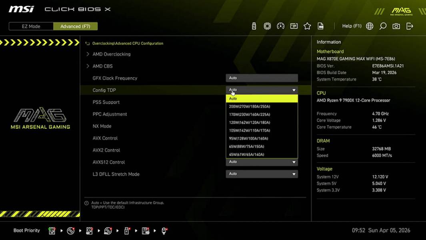Screen dimensions: 426x240
Task: Click the Help (F1) button
Action: 351,26
